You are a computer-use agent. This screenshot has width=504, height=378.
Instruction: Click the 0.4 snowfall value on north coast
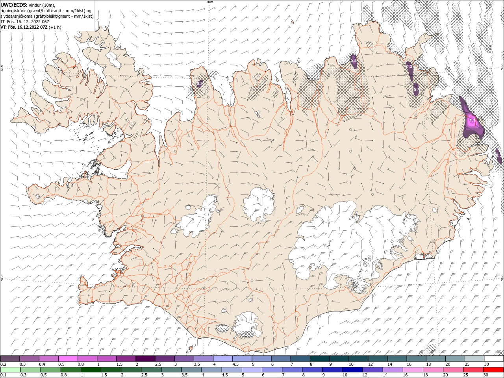[x=354, y=61]
